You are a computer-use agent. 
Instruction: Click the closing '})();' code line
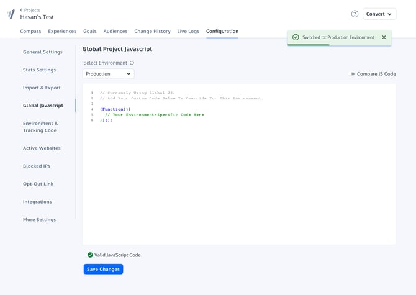[106, 120]
